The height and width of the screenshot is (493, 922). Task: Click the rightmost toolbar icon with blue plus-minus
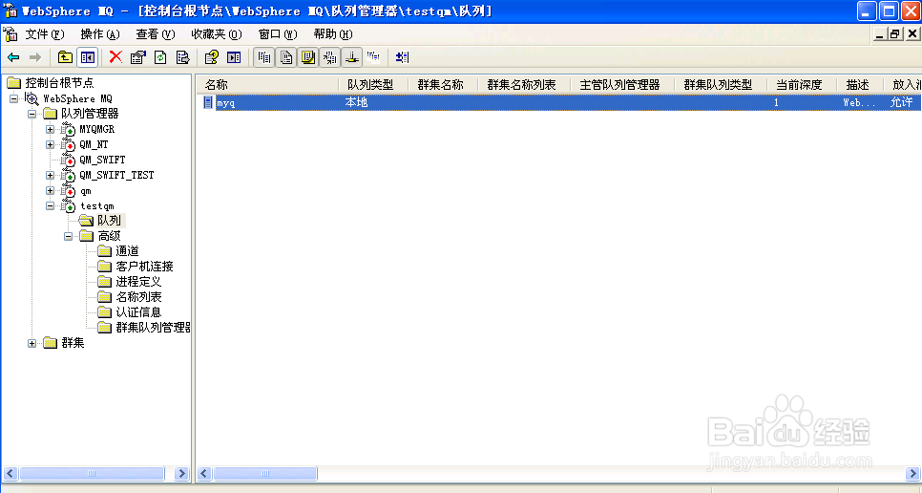pyautogui.click(x=402, y=57)
